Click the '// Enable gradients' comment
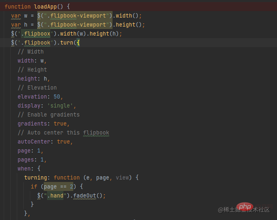This screenshot has width=277, height=220. tap(48, 114)
